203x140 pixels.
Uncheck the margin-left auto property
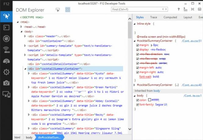tap(137, 68)
